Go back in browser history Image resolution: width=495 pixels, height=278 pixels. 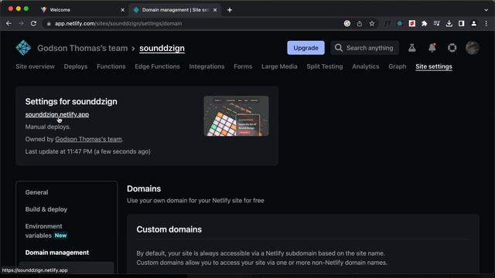pos(9,23)
